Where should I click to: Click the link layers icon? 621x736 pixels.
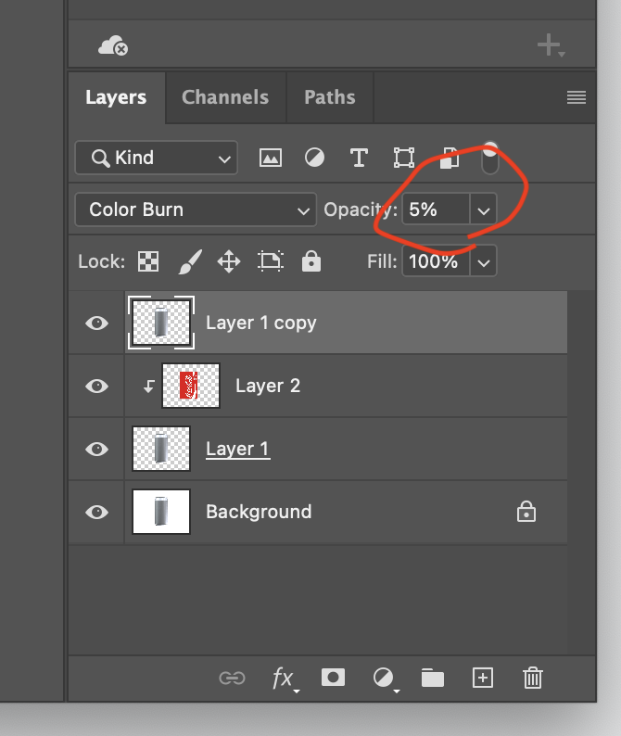coord(232,679)
